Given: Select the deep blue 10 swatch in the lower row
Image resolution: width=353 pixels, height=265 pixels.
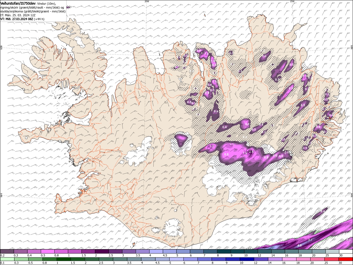Looking at the screenshot, I should (247, 259).
